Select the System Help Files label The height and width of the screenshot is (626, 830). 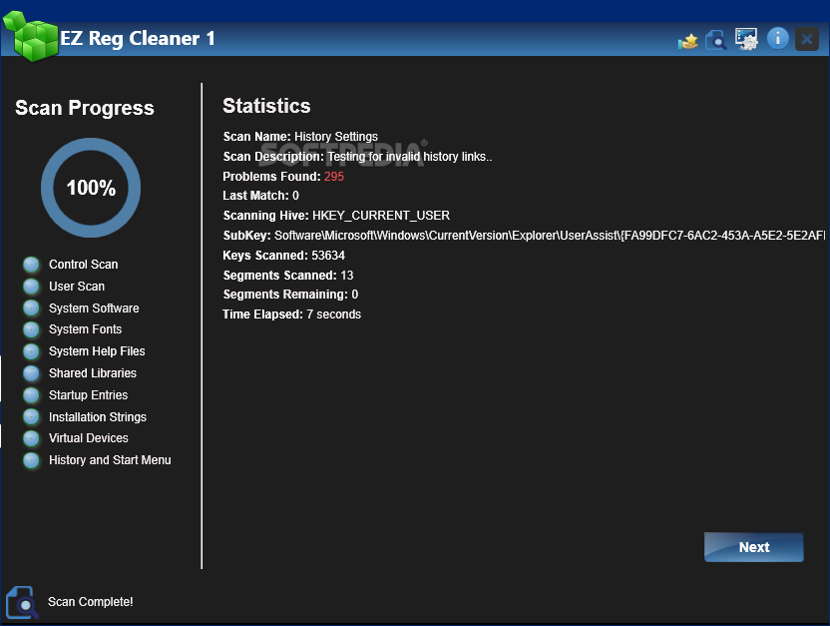click(x=97, y=351)
